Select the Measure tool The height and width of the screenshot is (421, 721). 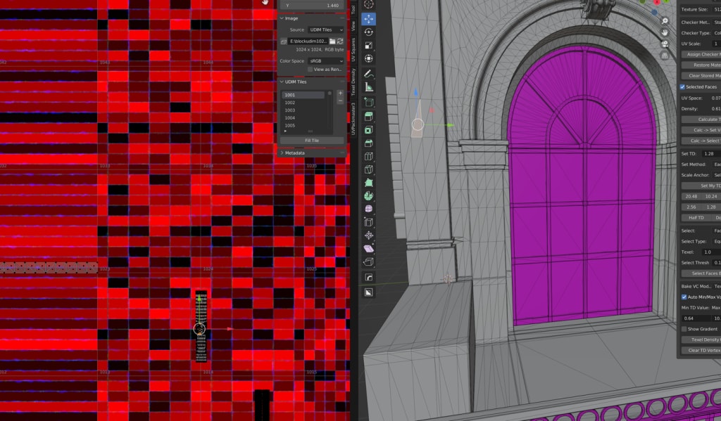368,86
